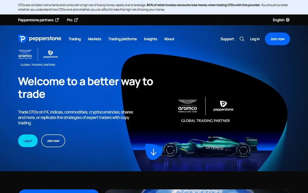Click the large Aramco logo in hero image
308x193 pixels.
click(188, 106)
